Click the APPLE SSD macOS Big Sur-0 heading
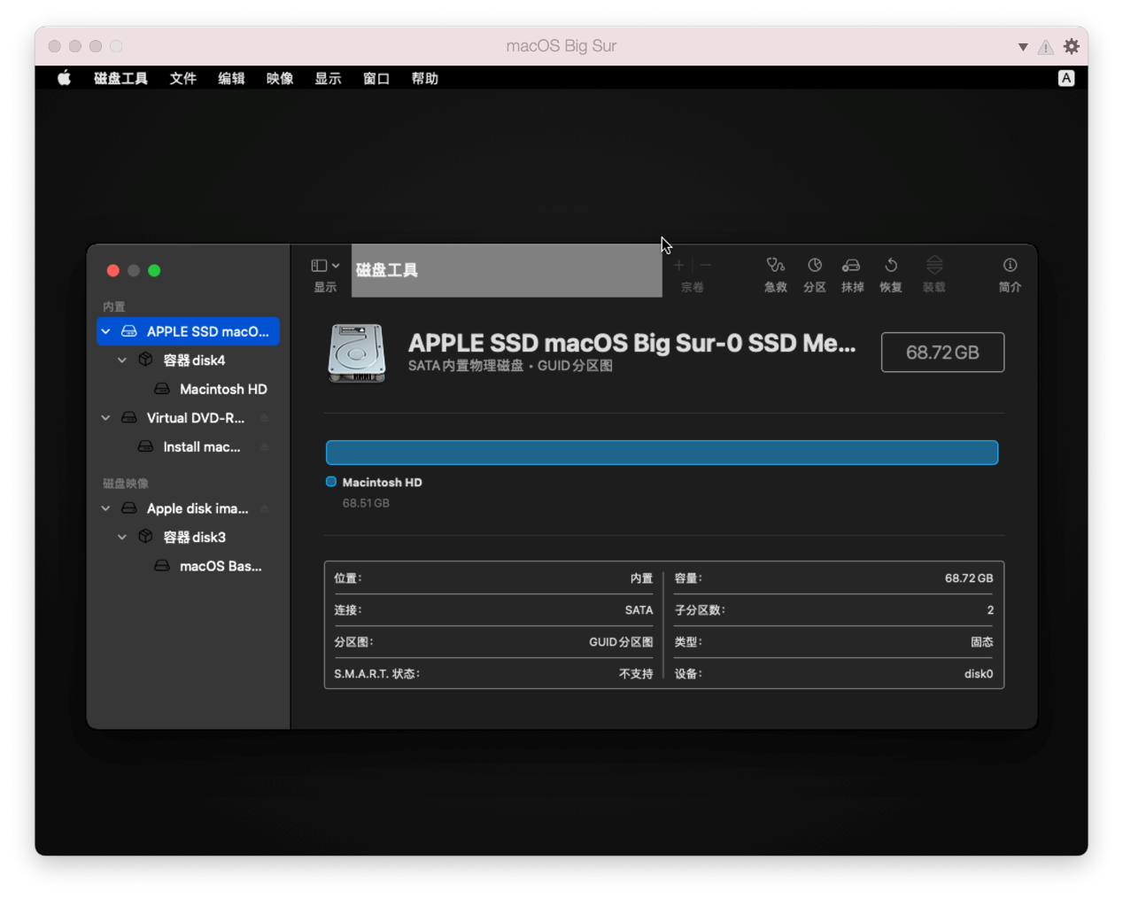Image resolution: width=1123 pixels, height=899 pixels. 631,343
